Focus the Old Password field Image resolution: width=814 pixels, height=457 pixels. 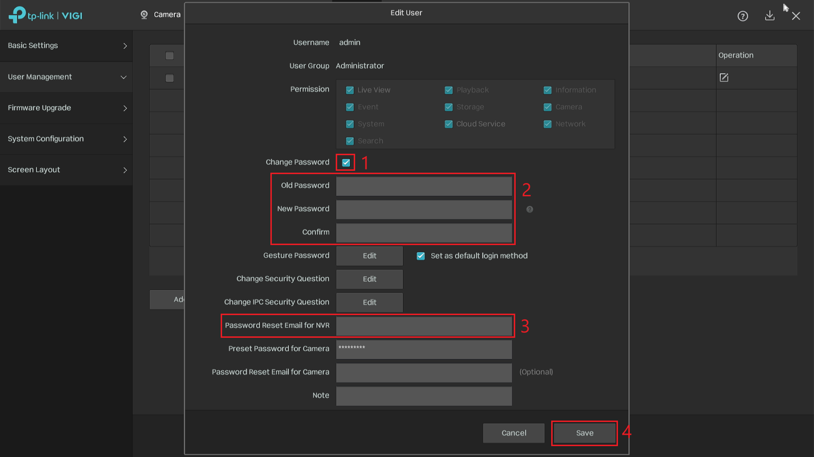[424, 186]
